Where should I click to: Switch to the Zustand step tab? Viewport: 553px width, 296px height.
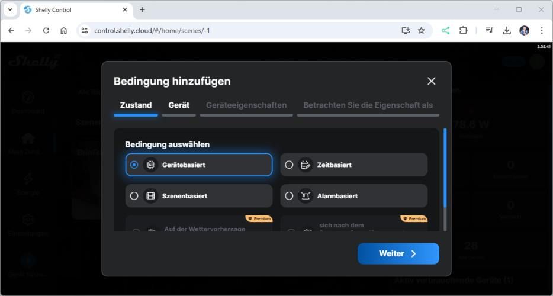pyautogui.click(x=136, y=105)
